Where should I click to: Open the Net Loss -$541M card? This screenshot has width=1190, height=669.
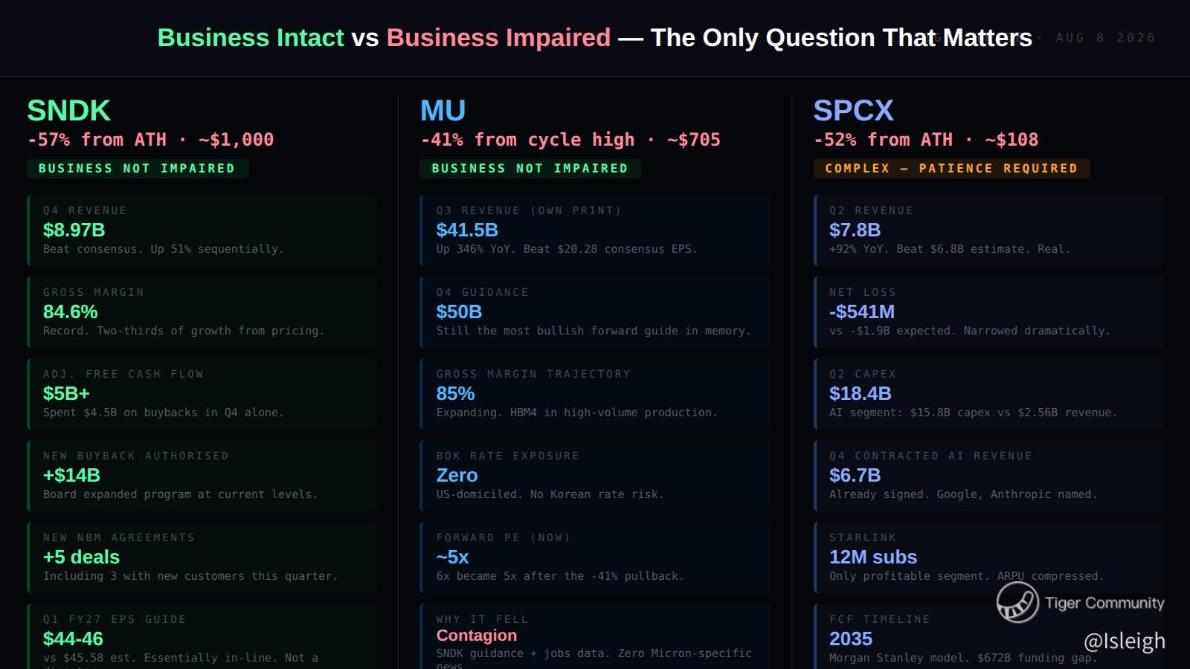(x=988, y=312)
